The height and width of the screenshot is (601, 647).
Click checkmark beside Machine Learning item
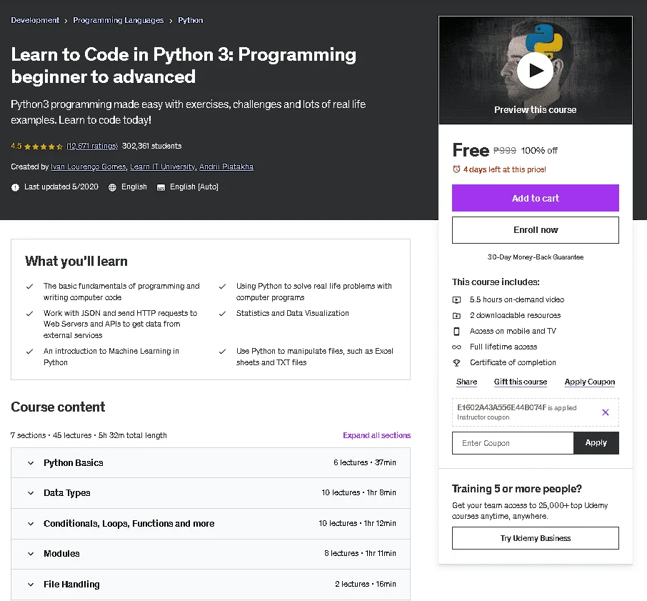[x=30, y=352]
